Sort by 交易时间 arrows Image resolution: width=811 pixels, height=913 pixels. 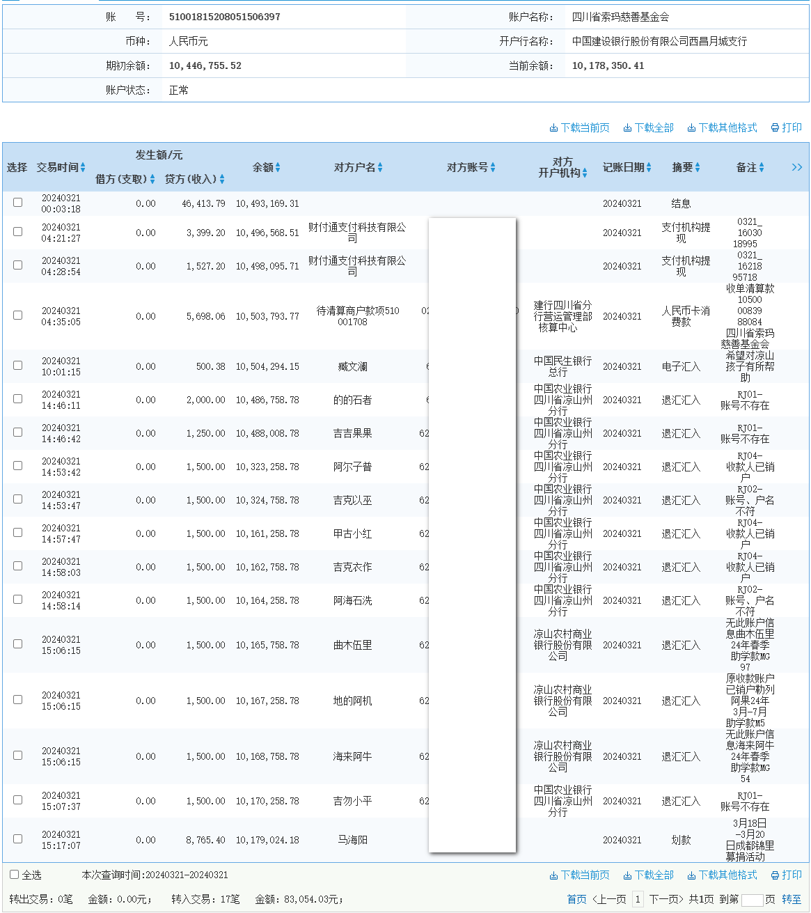pyautogui.click(x=83, y=167)
